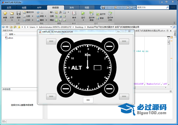Viewport: 178px width, 125px height.
Task: Switch to Publish (发布) tab
Action: 72,8
